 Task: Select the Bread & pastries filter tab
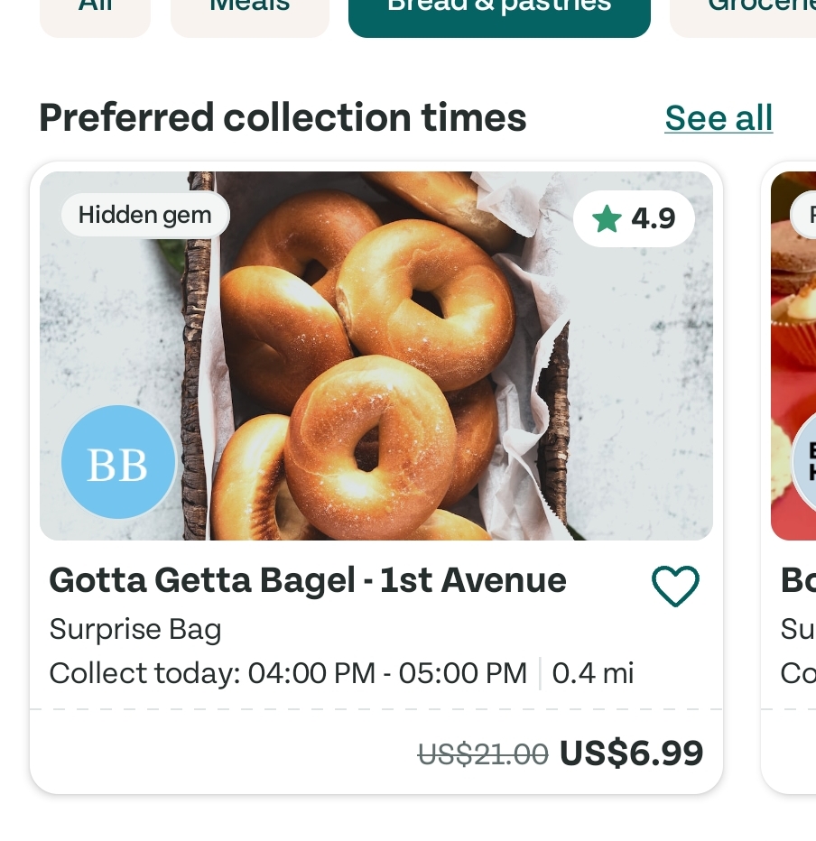click(x=499, y=12)
